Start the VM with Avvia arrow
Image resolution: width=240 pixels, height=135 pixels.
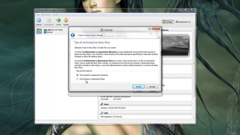(x=58, y=20)
